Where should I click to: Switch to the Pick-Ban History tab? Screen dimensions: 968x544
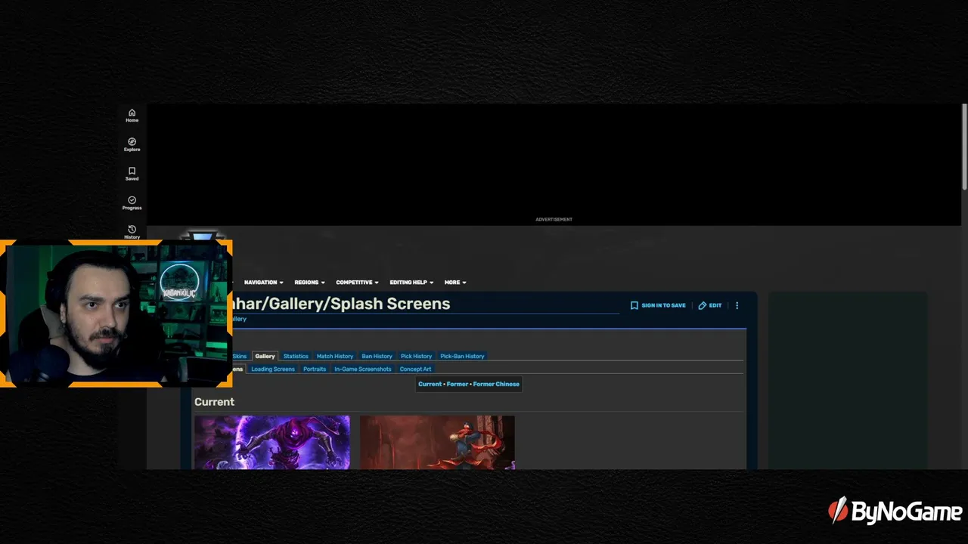click(x=462, y=356)
